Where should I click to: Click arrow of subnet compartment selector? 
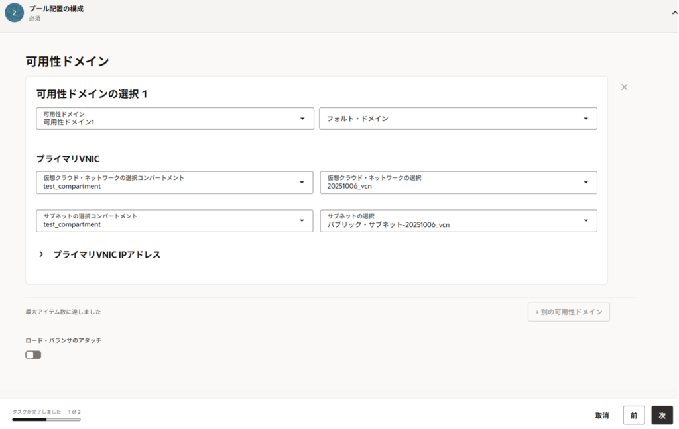click(x=302, y=220)
